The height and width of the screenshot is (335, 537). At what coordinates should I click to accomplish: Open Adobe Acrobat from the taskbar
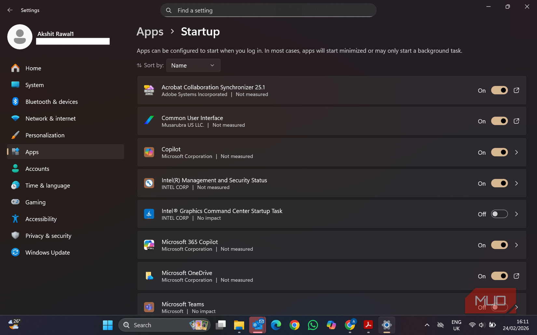368,325
